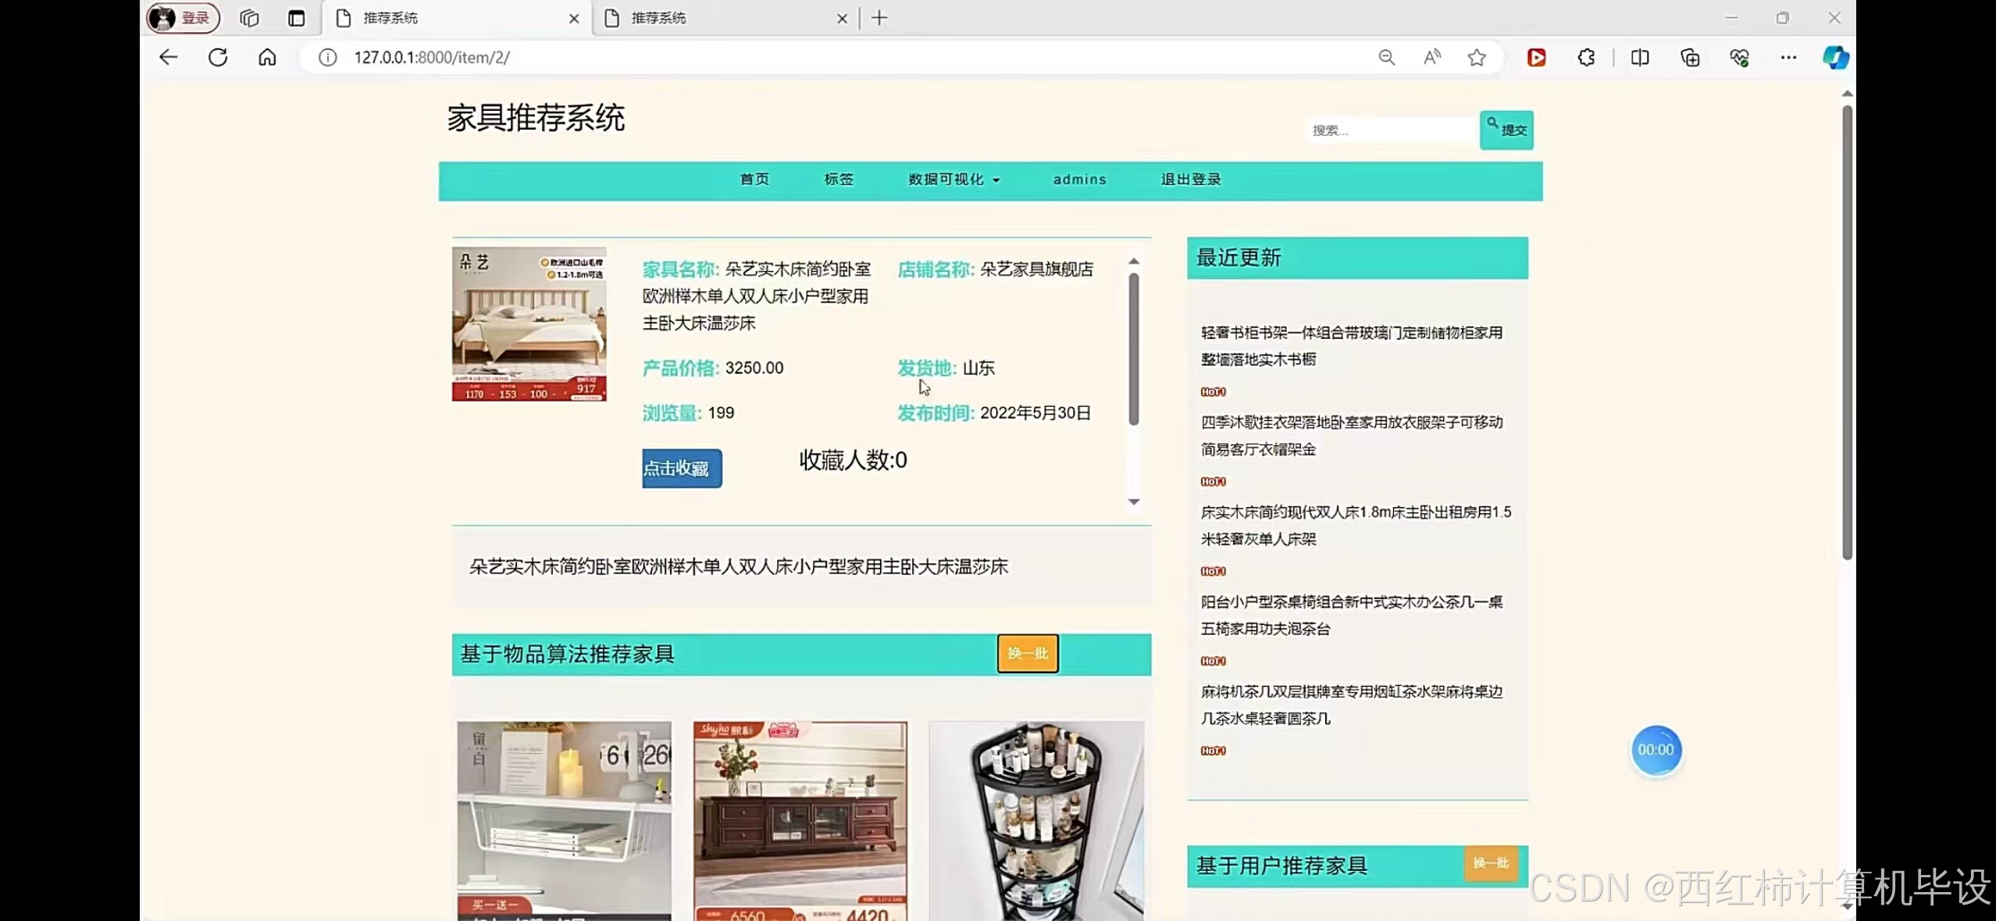The image size is (1996, 921).
Task: Click the 点击收藏 favorite button
Action: coord(680,468)
